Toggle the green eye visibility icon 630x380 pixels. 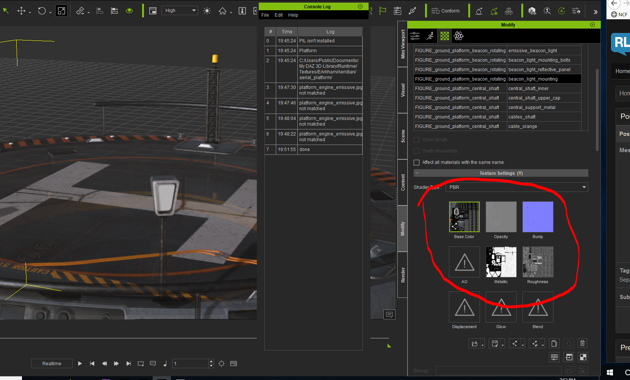(x=129, y=11)
